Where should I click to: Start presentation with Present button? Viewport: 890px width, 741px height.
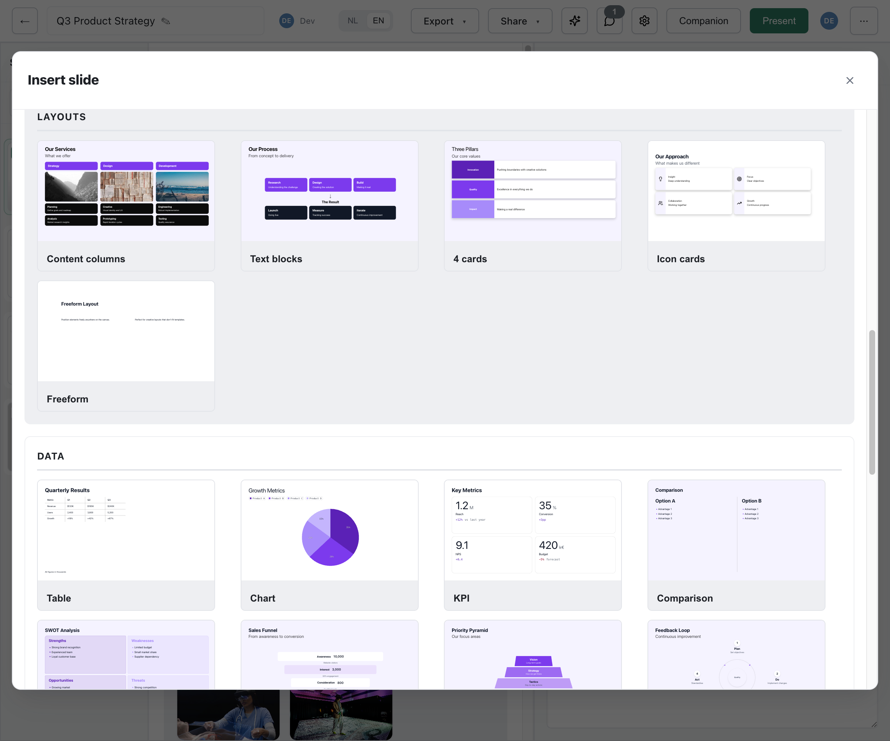[x=779, y=21]
